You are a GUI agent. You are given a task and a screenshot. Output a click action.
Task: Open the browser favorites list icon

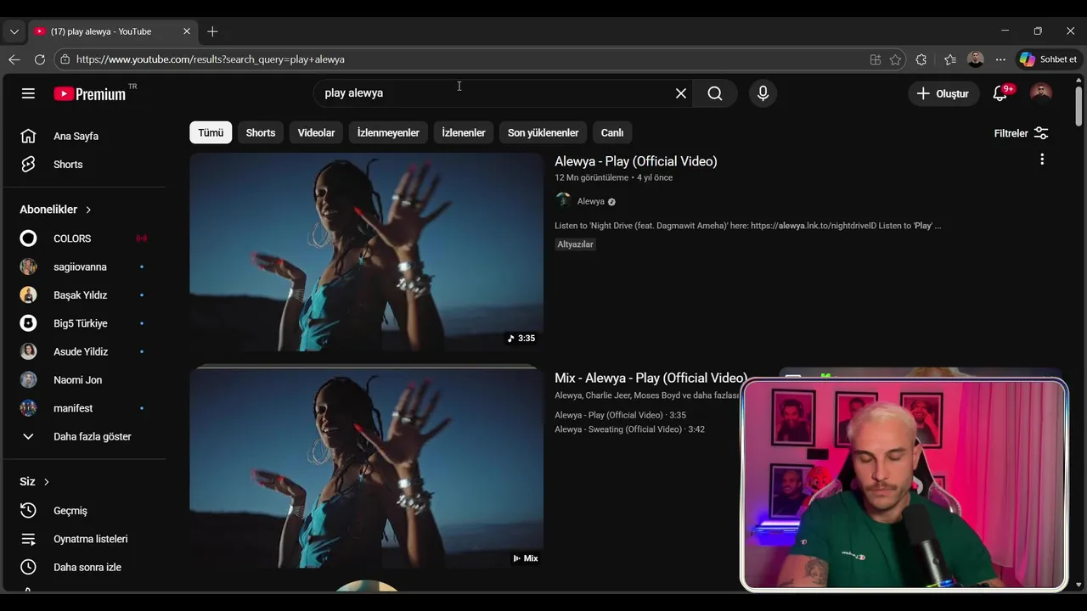(x=949, y=59)
